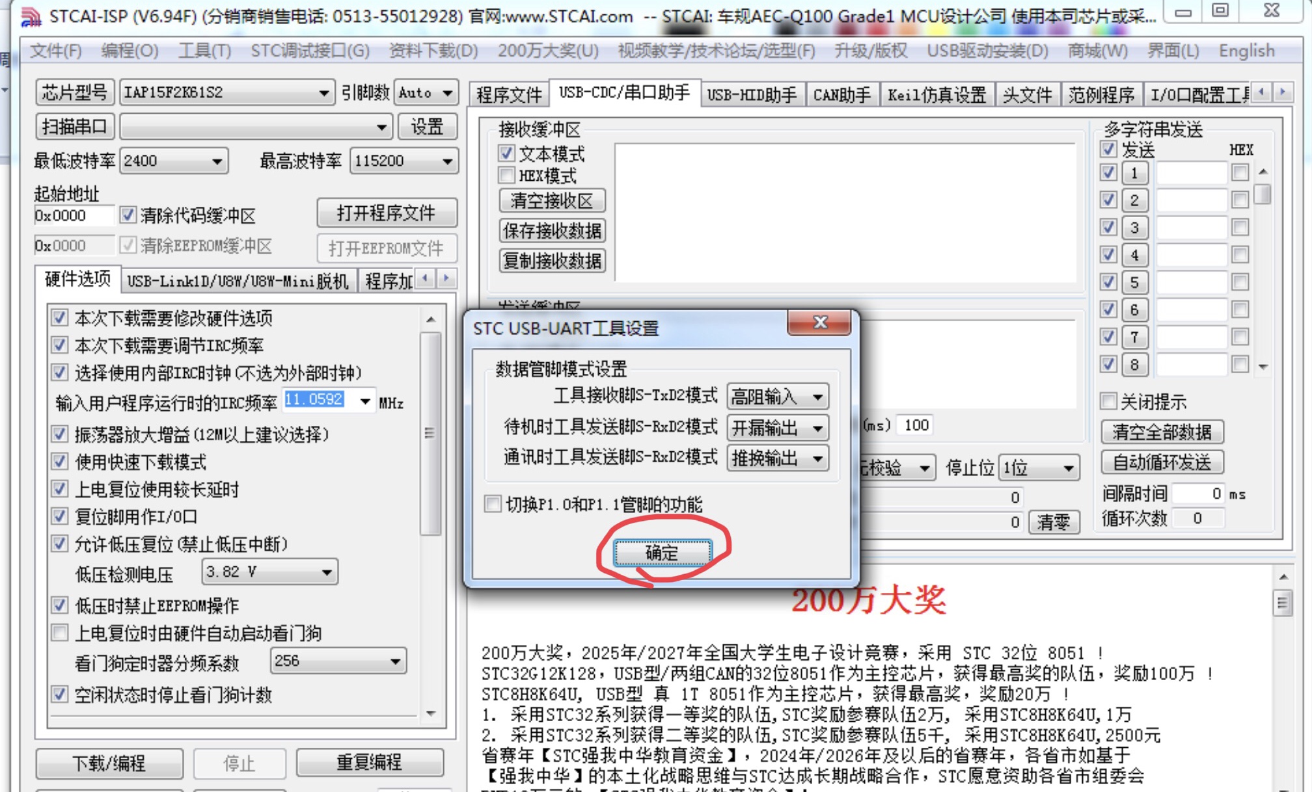This screenshot has width=1312, height=792.
Task: Toggle 使用快速下载模式 checkbox
Action: click(x=60, y=462)
